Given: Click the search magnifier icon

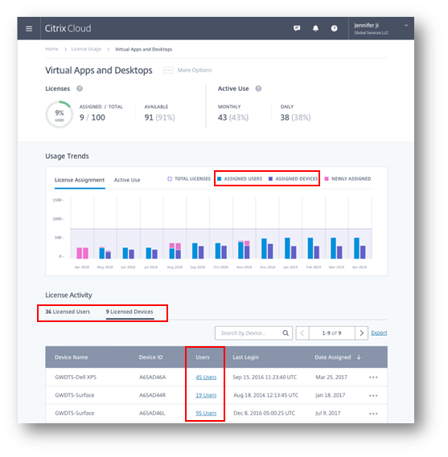Looking at the screenshot, I should (286, 333).
